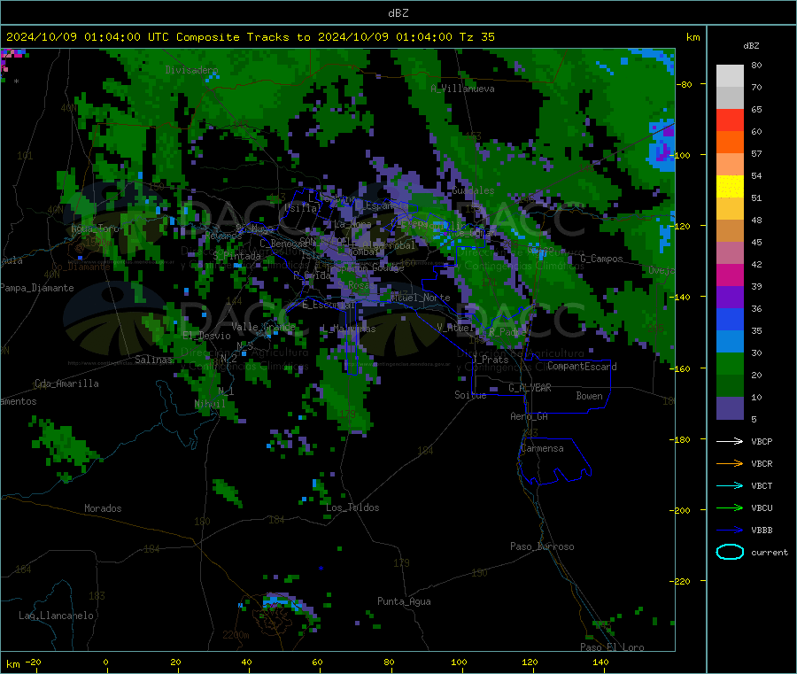The width and height of the screenshot is (797, 674).
Task: Click the Valle_Grande map label
Action: (263, 327)
